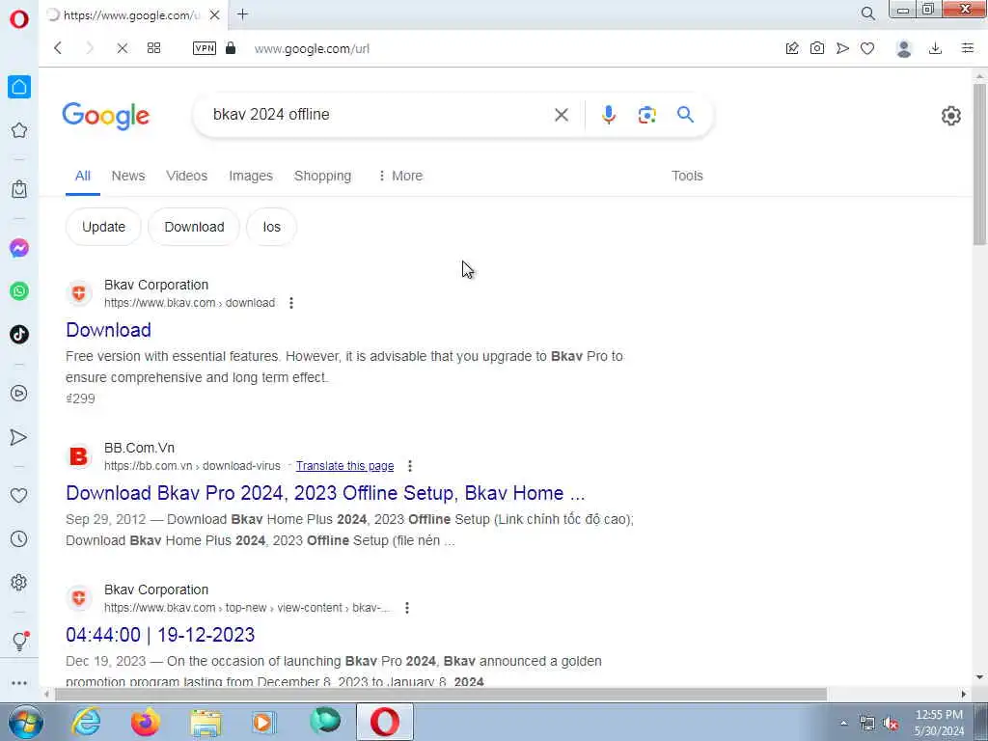Open options dots for bkav.com top-new result
The width and height of the screenshot is (988, 741).
[407, 608]
